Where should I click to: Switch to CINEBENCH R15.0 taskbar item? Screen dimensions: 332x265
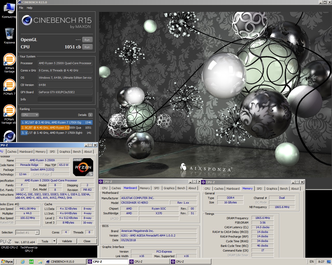65,262
